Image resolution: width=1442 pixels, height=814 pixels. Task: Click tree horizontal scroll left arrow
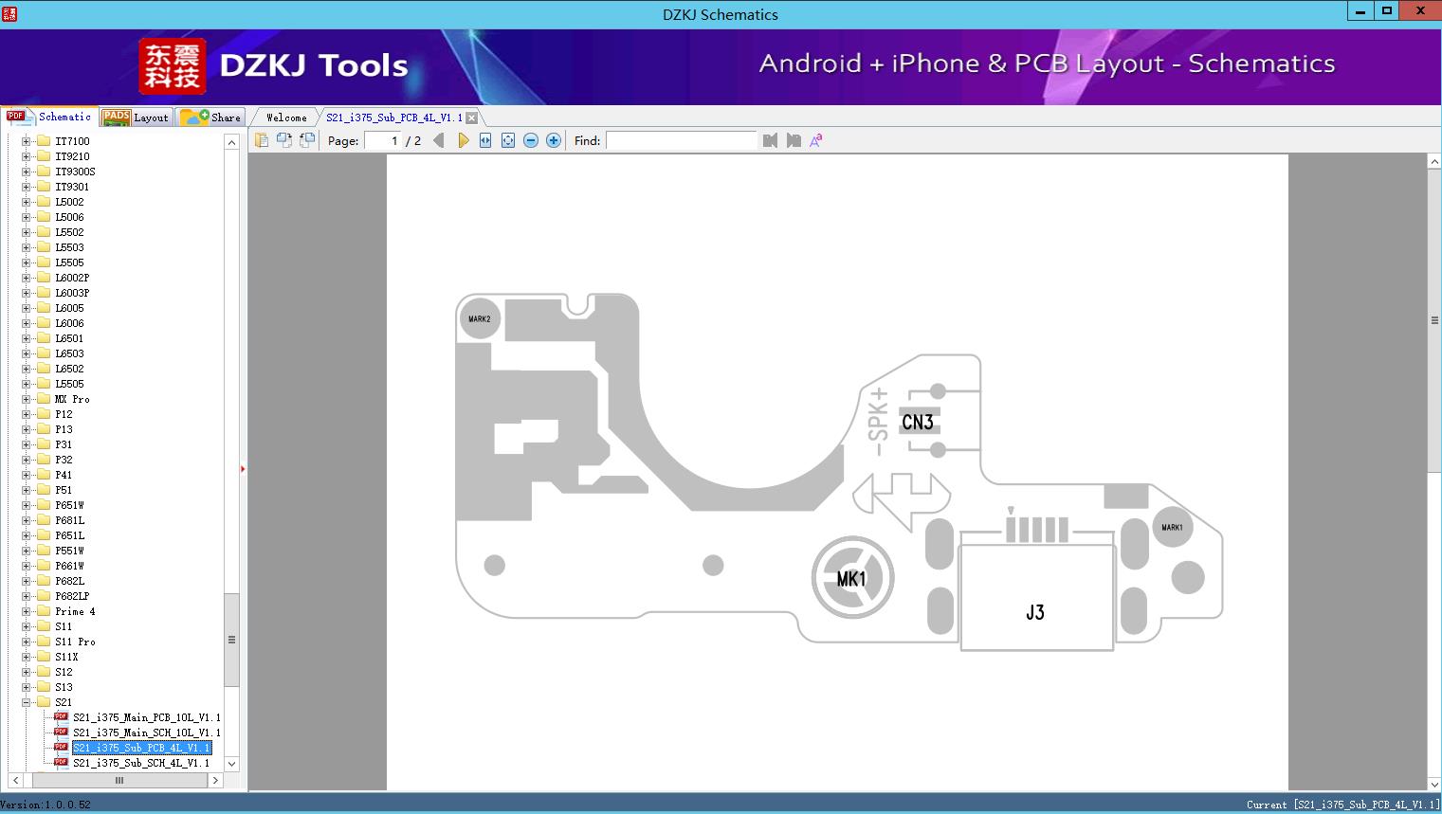16,781
